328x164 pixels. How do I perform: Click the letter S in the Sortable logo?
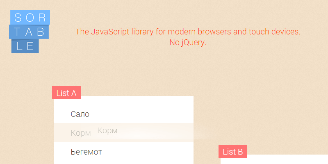18,18
